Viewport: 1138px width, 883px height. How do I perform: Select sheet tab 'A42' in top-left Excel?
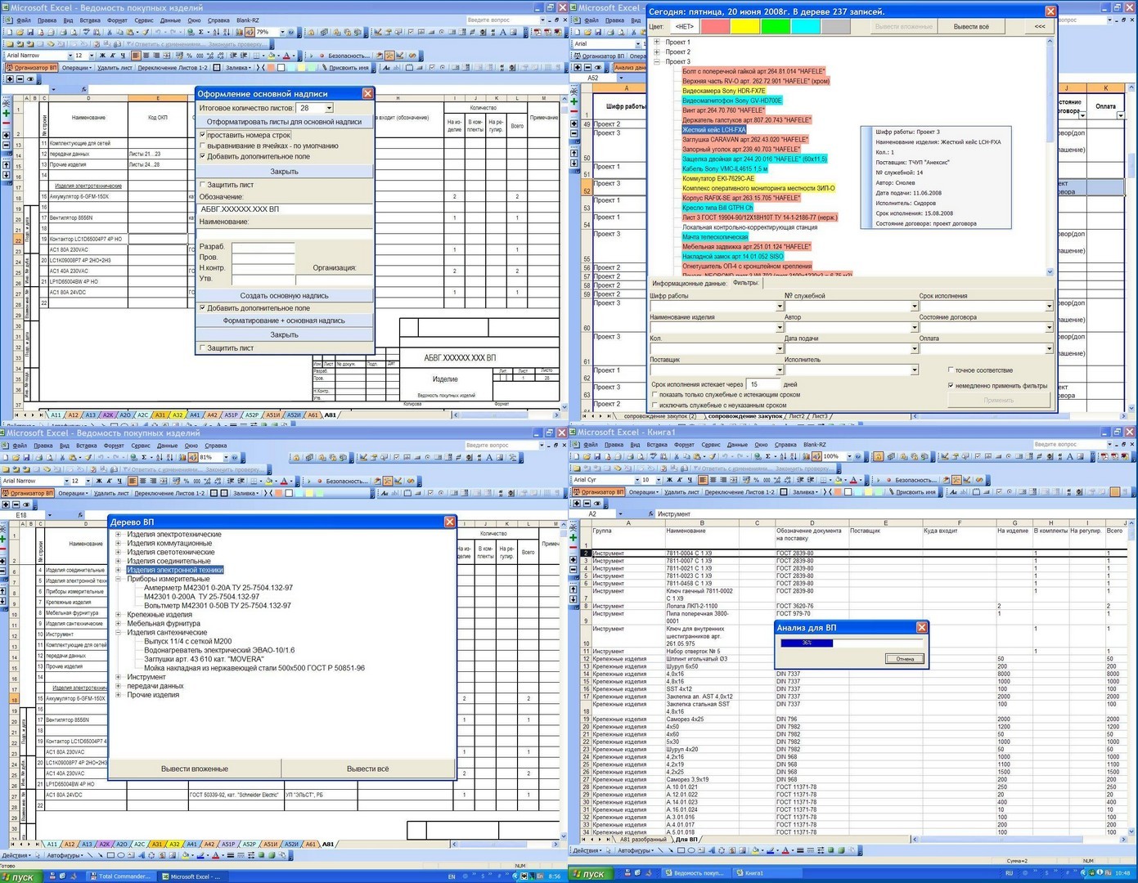[212, 415]
